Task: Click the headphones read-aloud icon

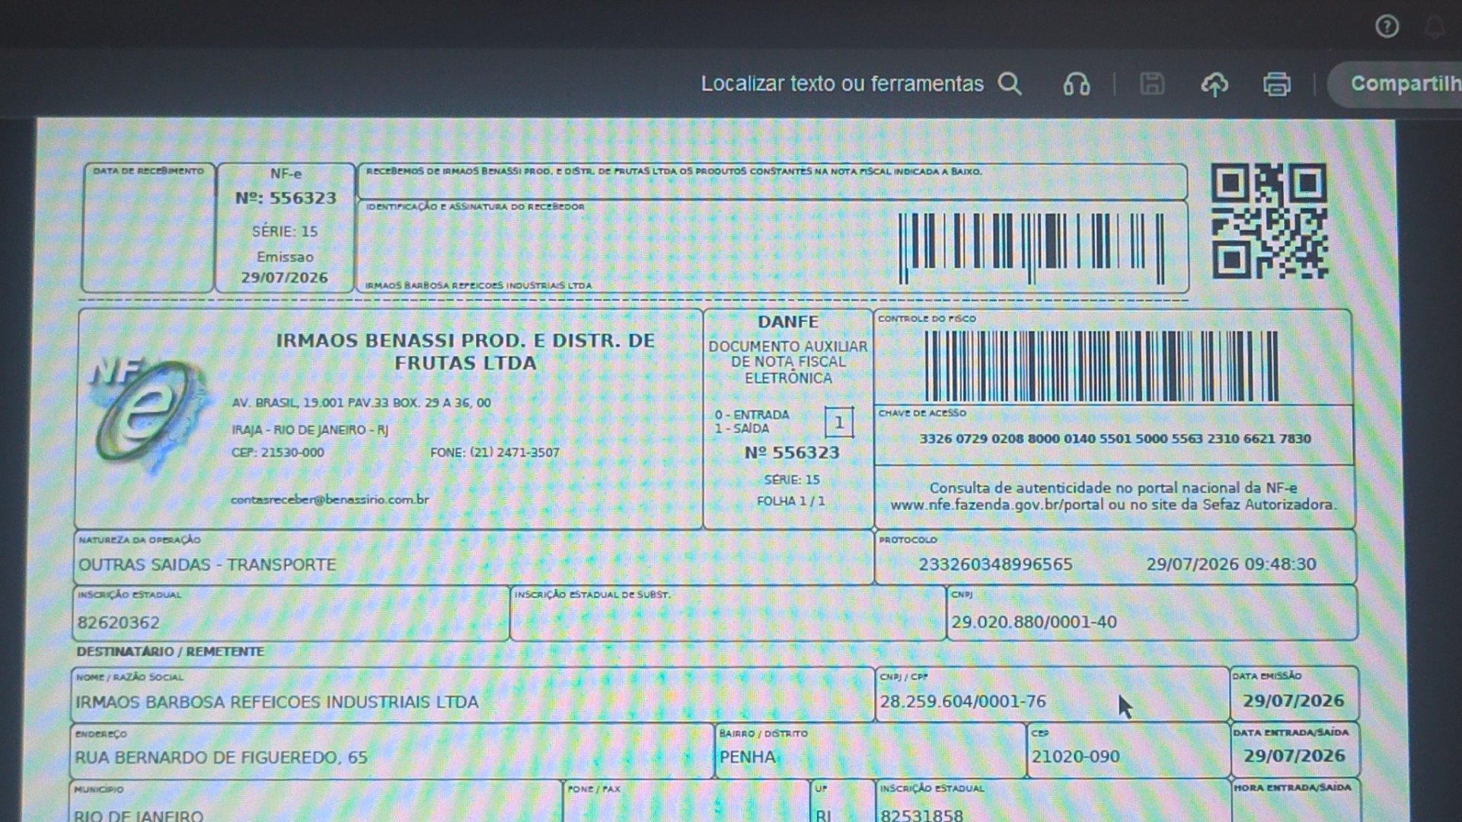Action: coord(1076,84)
